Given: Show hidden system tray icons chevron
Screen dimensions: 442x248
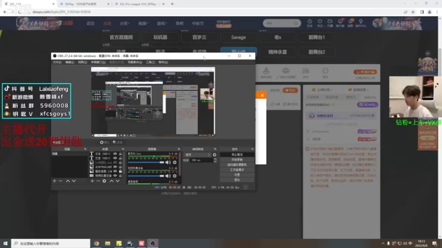Looking at the screenshot, I should [x=383, y=244].
